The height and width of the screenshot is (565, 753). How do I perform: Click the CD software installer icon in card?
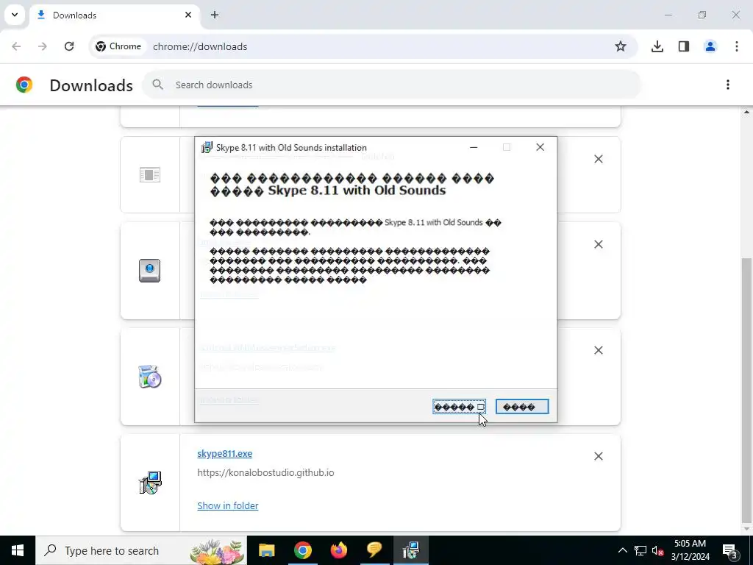coord(150,377)
